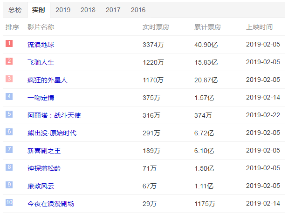This screenshot has height=213, width=288.
Task: Select the cumulative value 15.83亿
Action: (x=206, y=62)
